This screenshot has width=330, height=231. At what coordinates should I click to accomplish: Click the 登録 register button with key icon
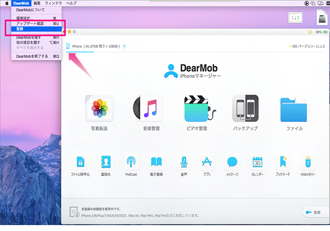coord(315,212)
